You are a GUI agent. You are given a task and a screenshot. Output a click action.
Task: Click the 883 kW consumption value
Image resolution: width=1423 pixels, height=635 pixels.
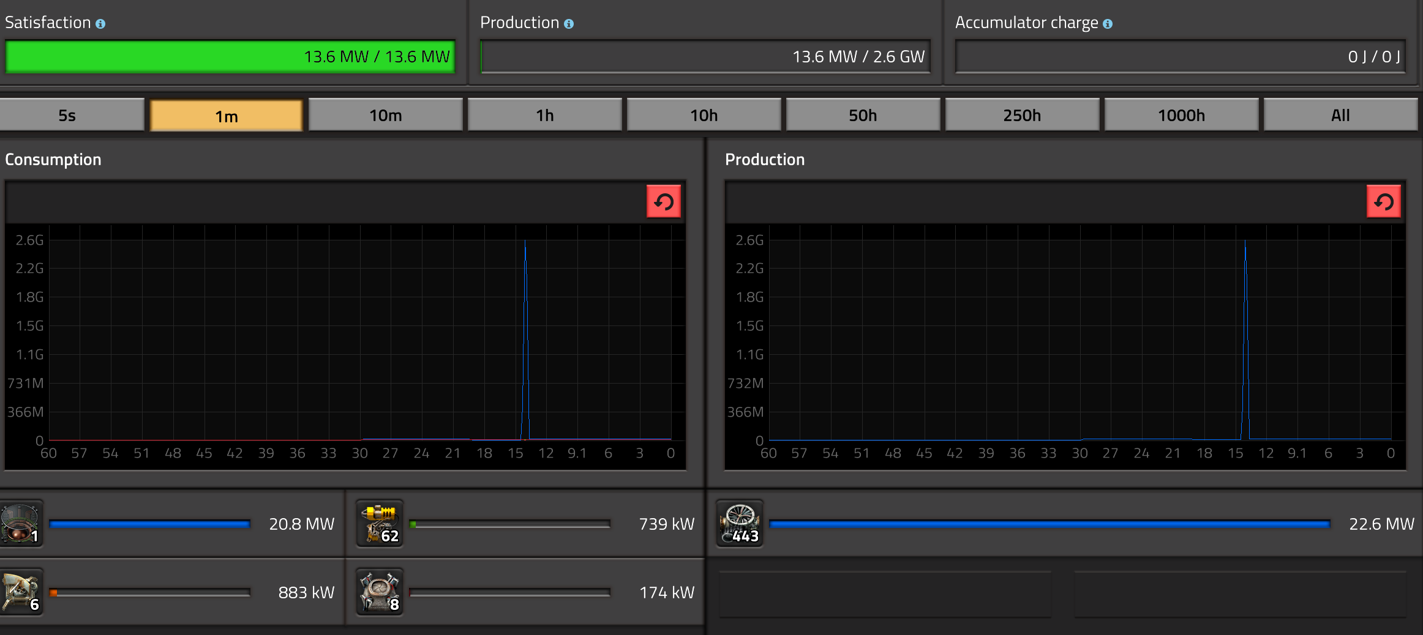pyautogui.click(x=306, y=593)
